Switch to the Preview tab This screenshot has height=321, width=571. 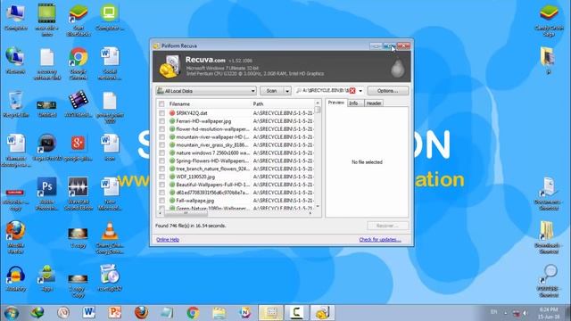335,103
